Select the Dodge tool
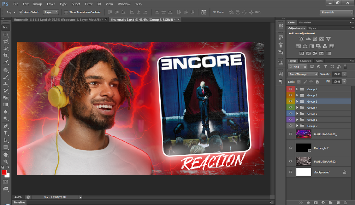Viewport: 355px width, 205px height. (5, 118)
